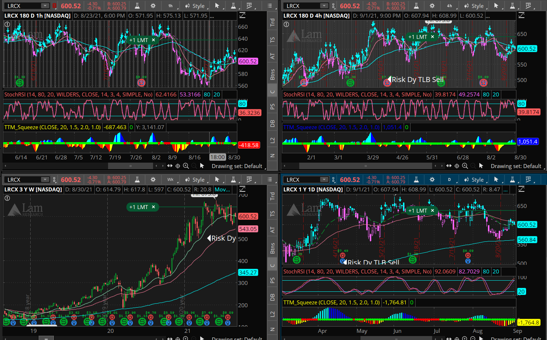
Task: Click scroll-right arrow under 1h chart
Action: 162,166
